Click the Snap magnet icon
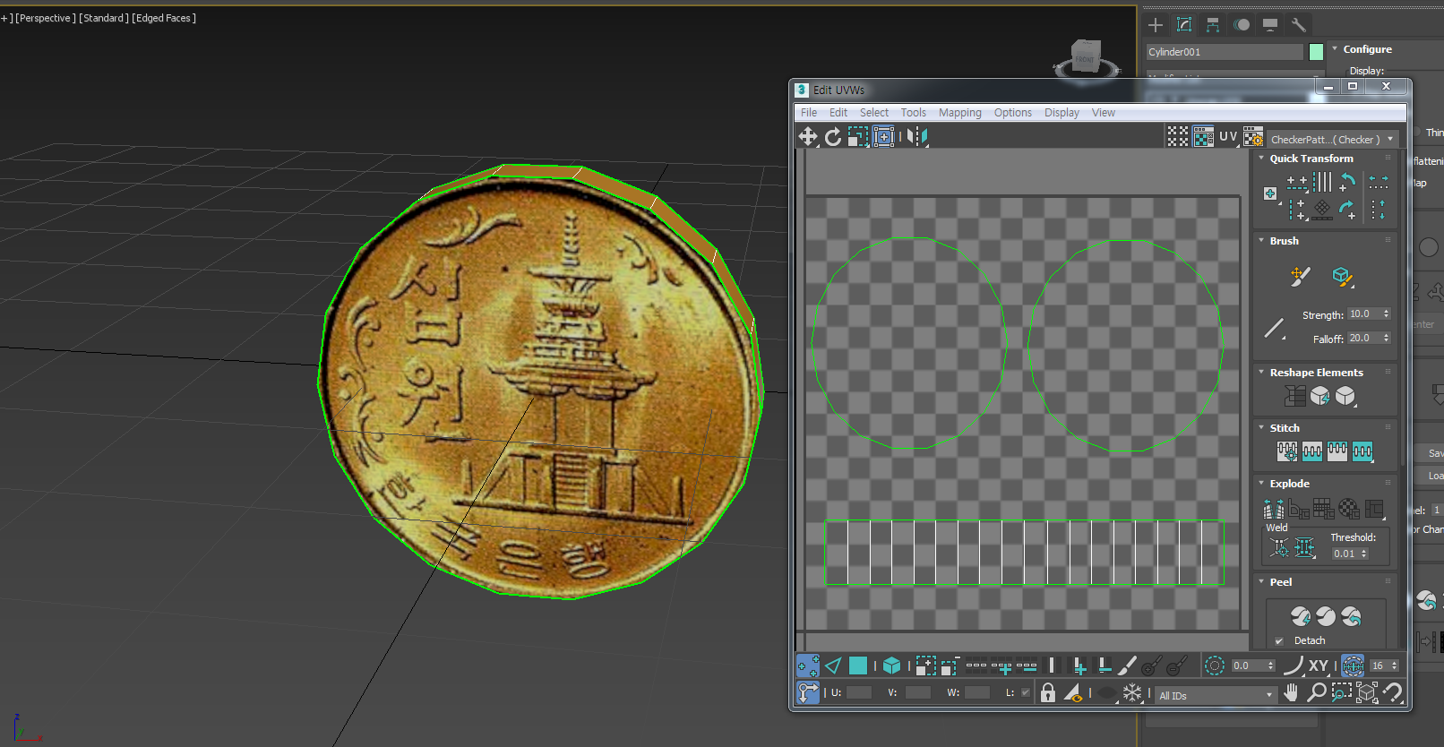 [x=1392, y=693]
